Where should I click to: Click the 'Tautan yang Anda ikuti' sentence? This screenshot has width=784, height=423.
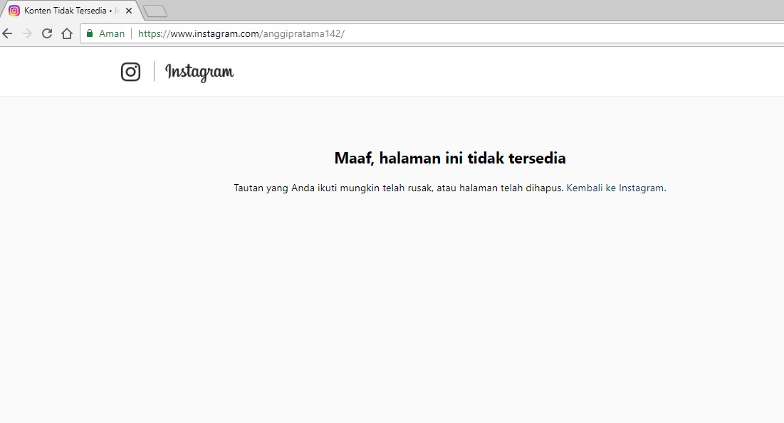[x=399, y=188]
